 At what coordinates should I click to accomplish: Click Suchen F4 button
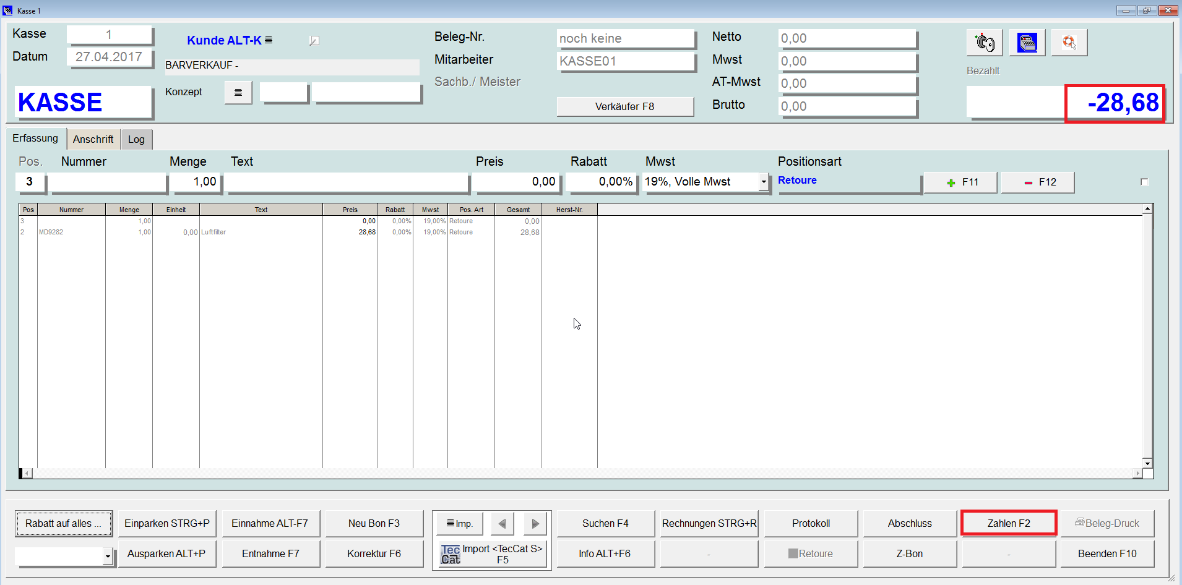[x=605, y=524]
